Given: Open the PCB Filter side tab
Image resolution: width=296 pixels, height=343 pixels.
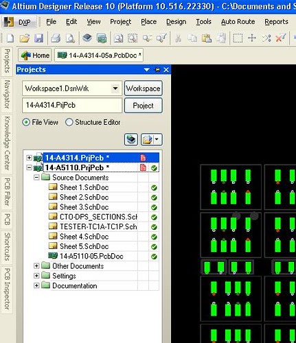Looking at the screenshot, I should [x=7, y=191].
